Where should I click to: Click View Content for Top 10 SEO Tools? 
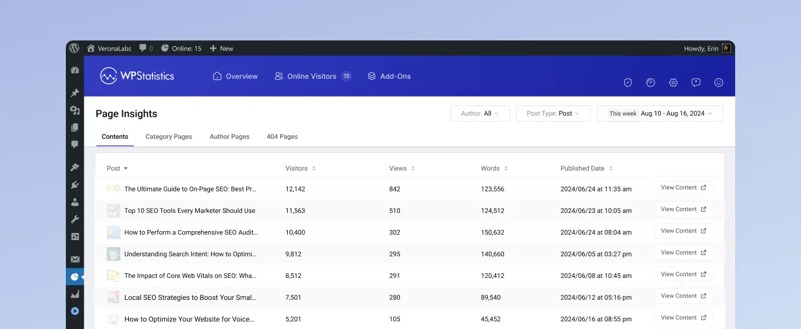(x=684, y=209)
